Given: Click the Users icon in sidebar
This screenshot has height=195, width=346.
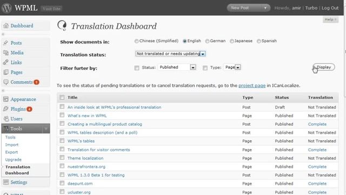Looking at the screenshot, I should coord(6,119).
